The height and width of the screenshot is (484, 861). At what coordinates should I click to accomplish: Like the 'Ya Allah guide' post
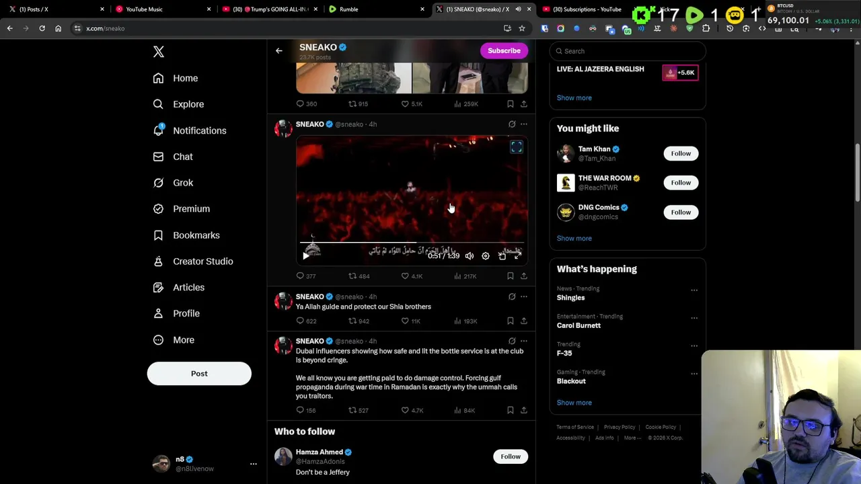[411, 321]
